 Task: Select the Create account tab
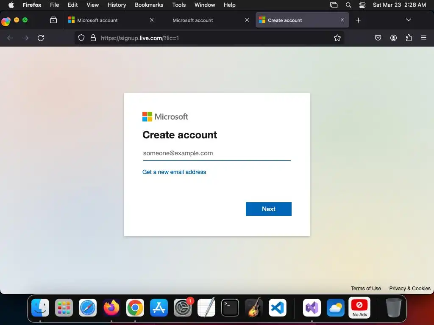302,20
